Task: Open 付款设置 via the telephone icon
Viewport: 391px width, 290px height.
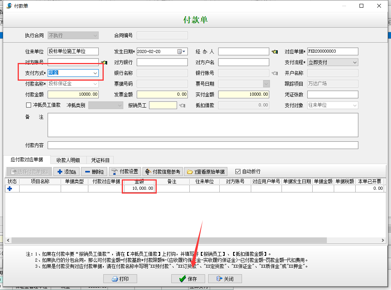Action: point(114,172)
